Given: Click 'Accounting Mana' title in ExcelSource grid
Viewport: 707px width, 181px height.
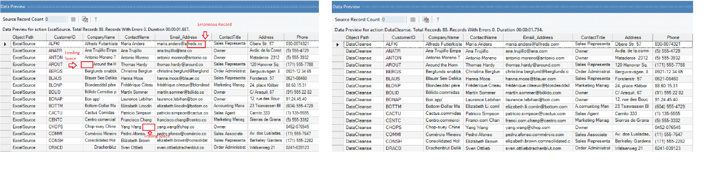Looking at the screenshot, I should [229, 106].
